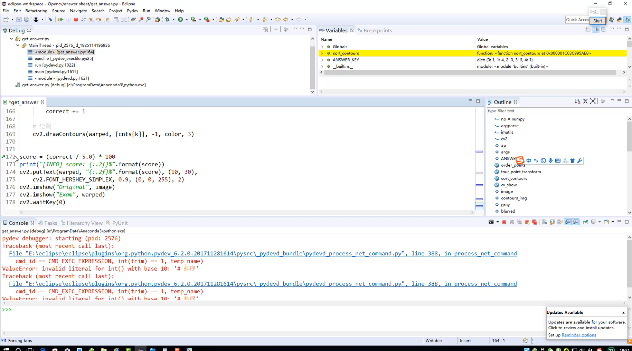
Task: Click the Start button near Quick Access
Action: pos(597,21)
